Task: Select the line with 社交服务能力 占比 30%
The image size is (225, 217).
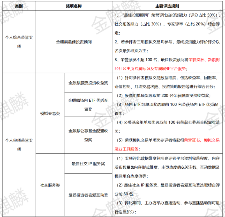Action: [x=167, y=24]
